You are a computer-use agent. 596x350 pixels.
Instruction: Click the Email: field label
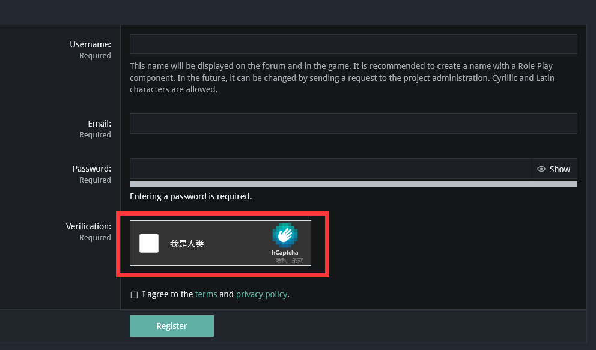pyautogui.click(x=100, y=124)
